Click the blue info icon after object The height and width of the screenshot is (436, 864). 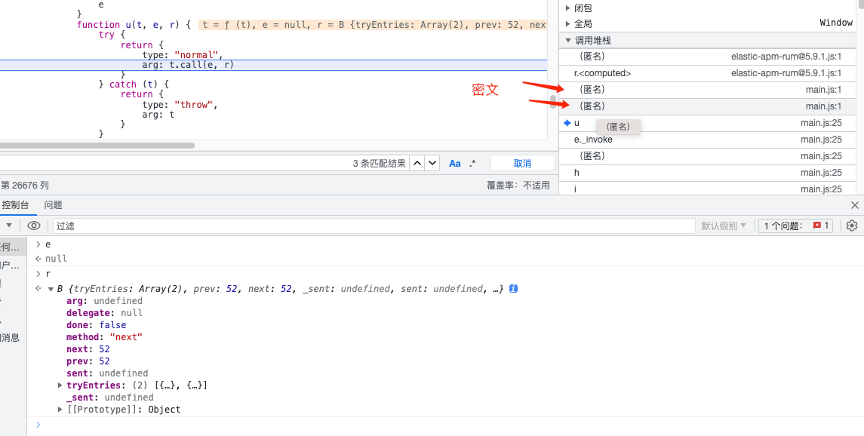(x=513, y=289)
